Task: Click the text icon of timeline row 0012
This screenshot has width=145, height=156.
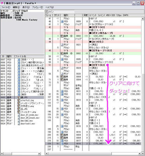Action: [x=62, y=94]
